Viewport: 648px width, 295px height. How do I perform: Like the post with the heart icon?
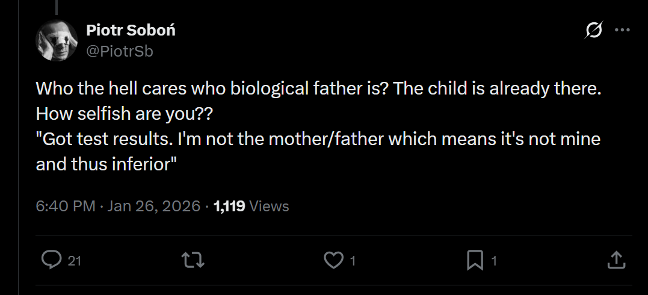332,260
